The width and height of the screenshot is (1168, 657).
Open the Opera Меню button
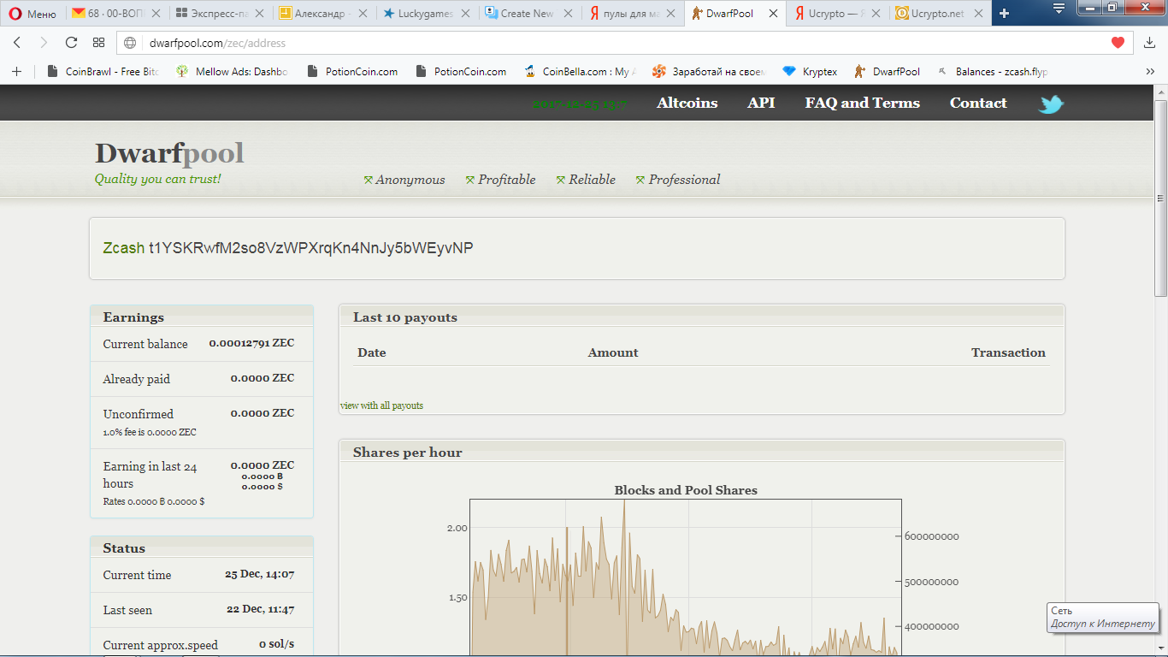[x=32, y=13]
